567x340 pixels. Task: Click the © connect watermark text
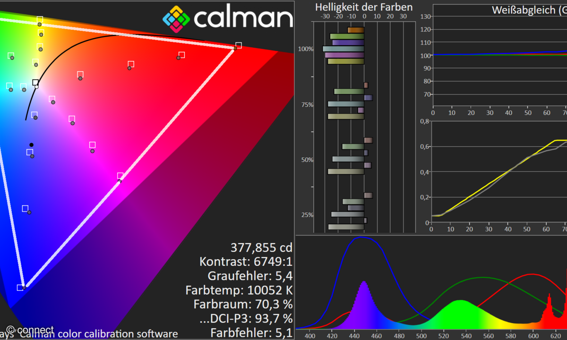tap(30, 329)
